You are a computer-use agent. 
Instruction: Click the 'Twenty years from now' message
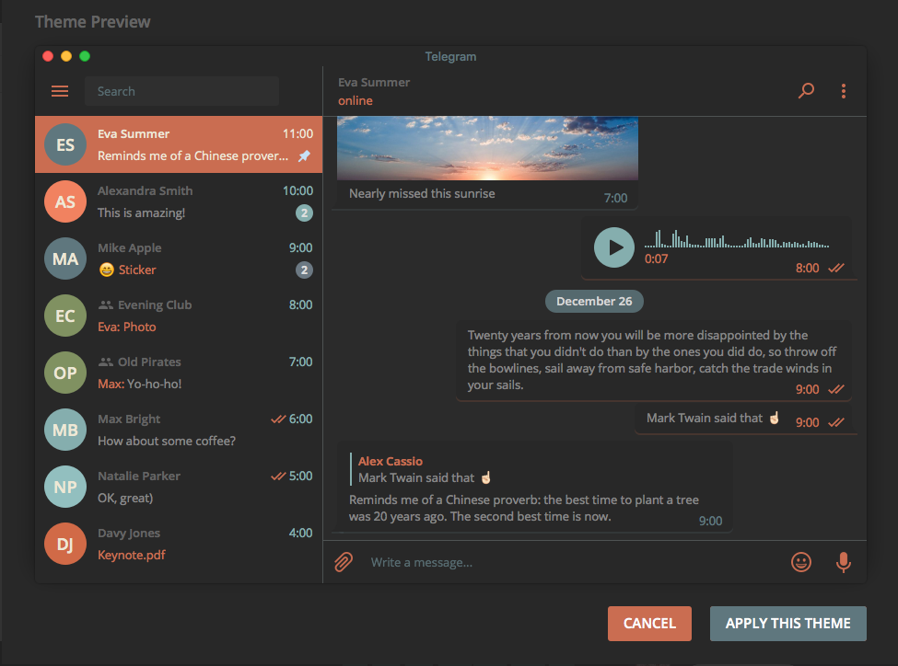(652, 360)
